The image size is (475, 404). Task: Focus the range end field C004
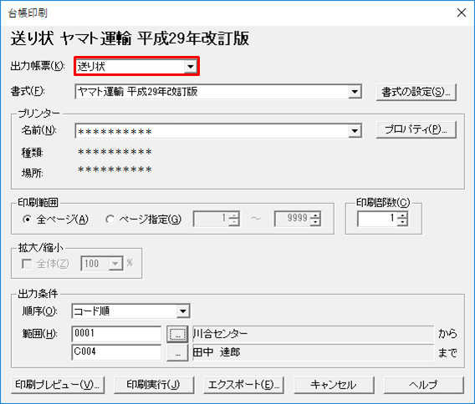116,352
